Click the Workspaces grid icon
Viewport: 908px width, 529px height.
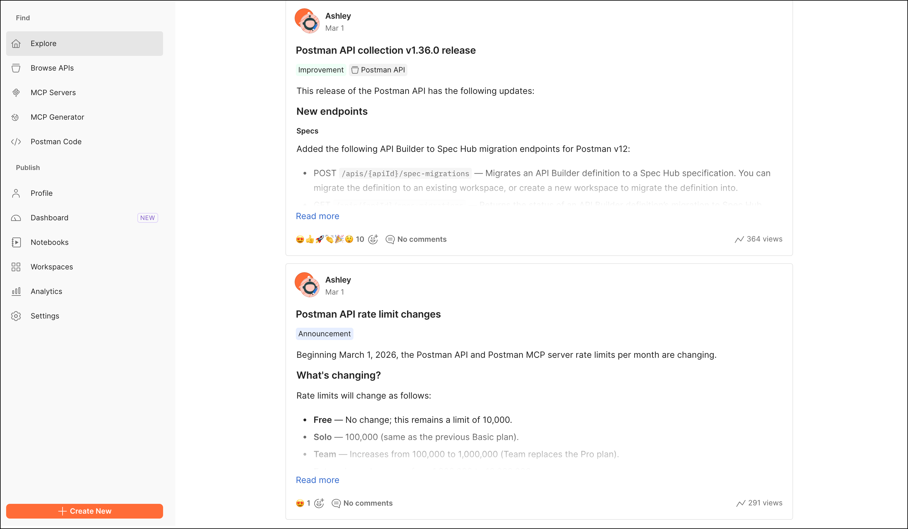click(16, 267)
